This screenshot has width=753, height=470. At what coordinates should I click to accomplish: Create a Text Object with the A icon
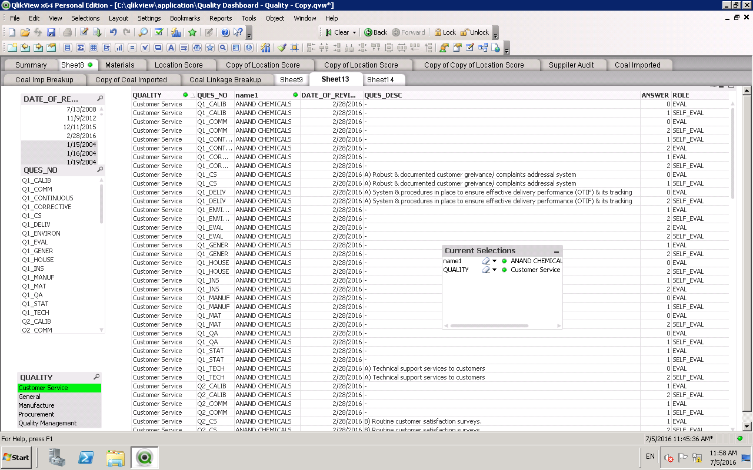tap(171, 48)
